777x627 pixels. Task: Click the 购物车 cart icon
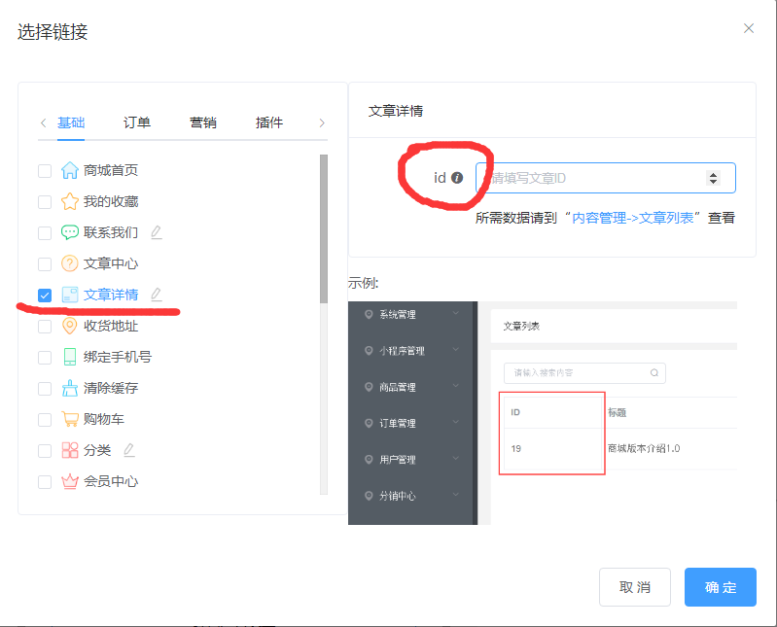point(70,419)
